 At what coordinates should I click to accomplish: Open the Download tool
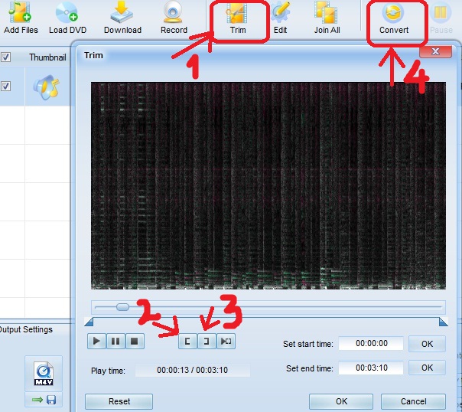pyautogui.click(x=122, y=17)
